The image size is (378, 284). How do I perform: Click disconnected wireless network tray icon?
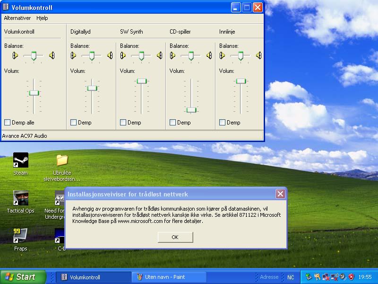334,277
